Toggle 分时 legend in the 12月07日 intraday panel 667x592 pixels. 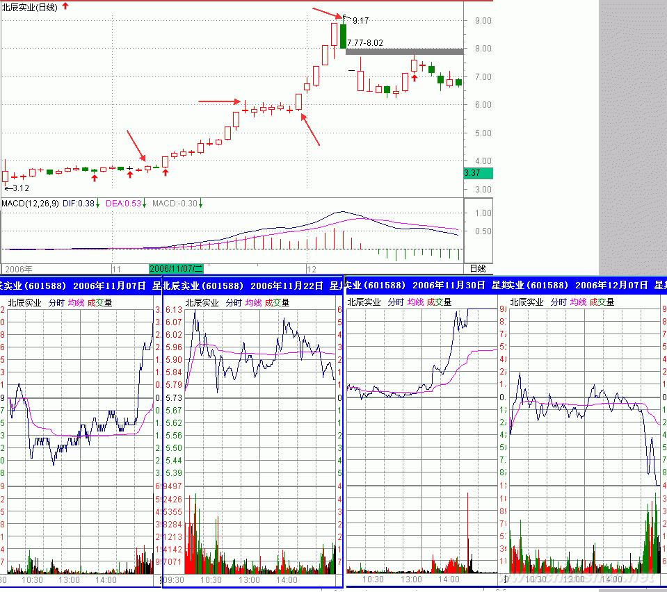(x=558, y=302)
